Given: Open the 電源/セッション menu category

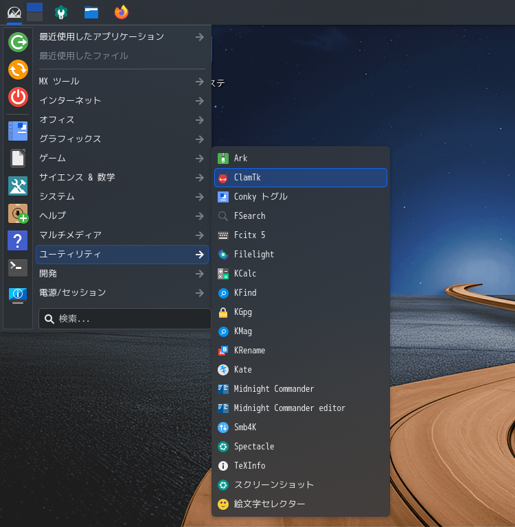Looking at the screenshot, I should (122, 293).
